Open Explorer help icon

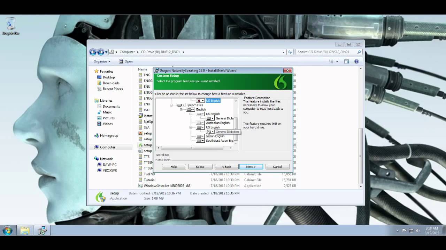[x=356, y=61]
